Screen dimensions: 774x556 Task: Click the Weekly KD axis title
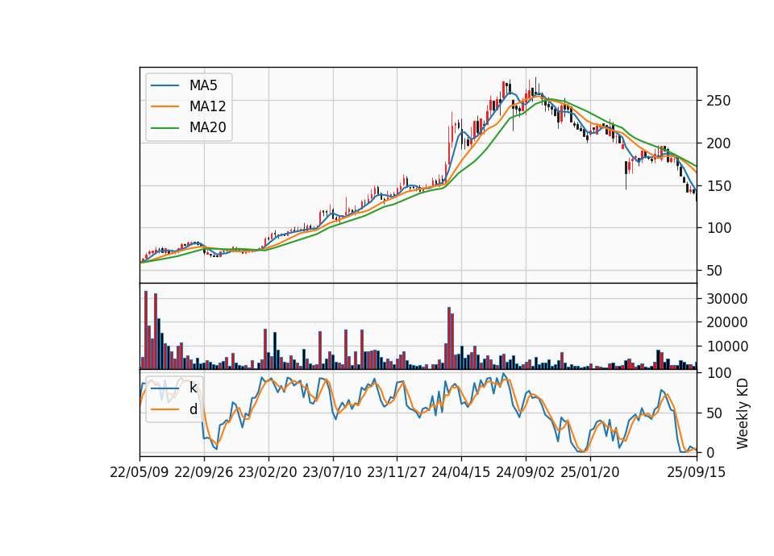[x=743, y=413]
